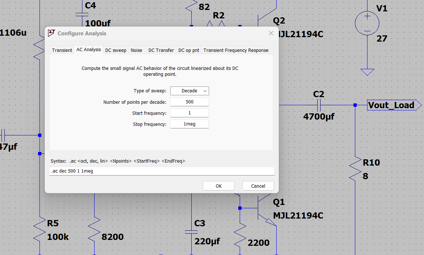424x255 pixels.
Task: Click the 27 value of V1
Action: pos(382,39)
